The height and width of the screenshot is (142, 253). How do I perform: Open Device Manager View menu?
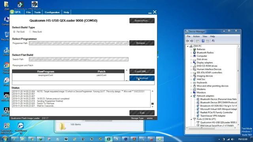[205, 36]
